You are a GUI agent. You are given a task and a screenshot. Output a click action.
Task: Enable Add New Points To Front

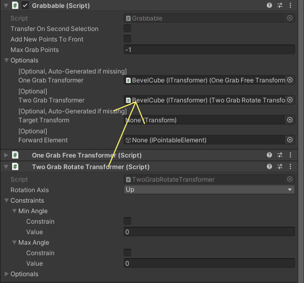[127, 39]
